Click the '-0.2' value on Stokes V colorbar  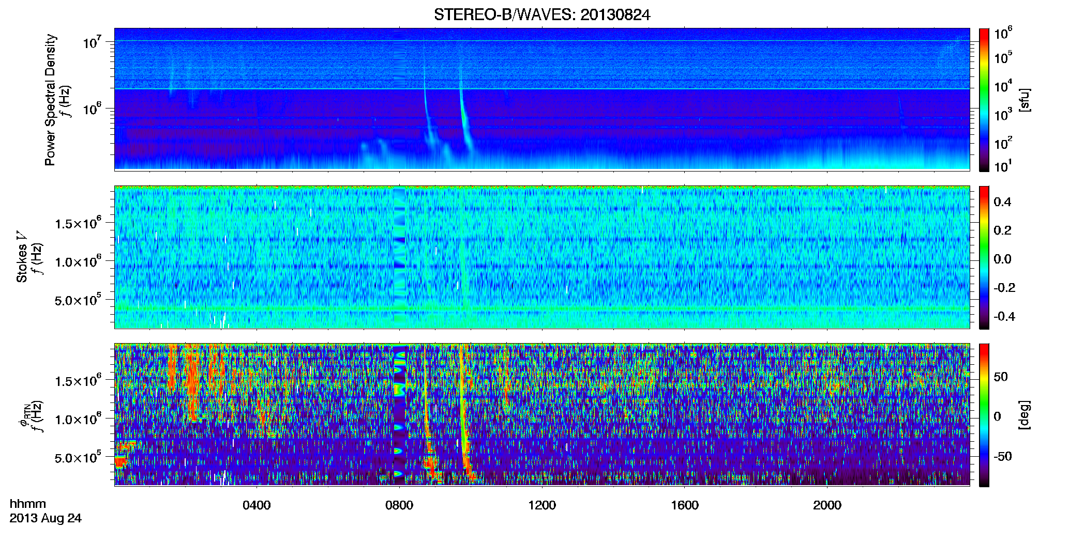(1004, 287)
